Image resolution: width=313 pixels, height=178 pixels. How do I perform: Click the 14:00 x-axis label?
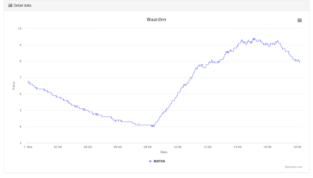[237, 147]
